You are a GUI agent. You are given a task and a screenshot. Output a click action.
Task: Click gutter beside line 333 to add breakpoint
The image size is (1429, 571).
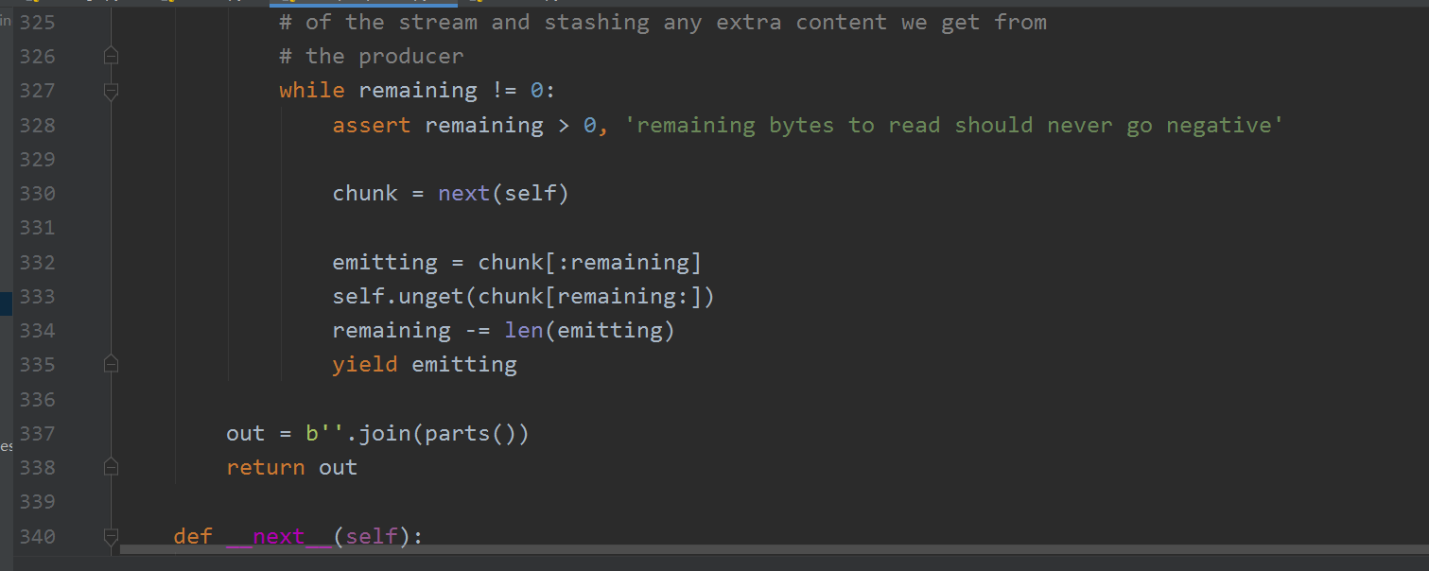click(x=80, y=296)
